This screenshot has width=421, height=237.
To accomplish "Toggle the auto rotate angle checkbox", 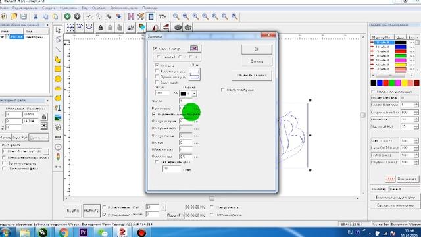I will [x=157, y=162].
